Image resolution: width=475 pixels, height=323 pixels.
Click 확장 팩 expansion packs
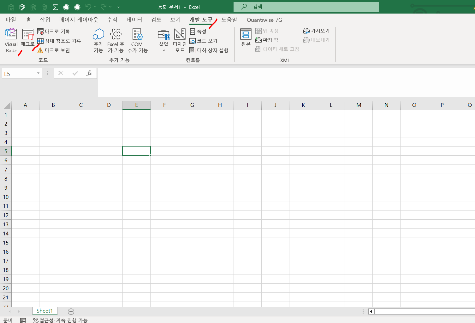coord(267,40)
